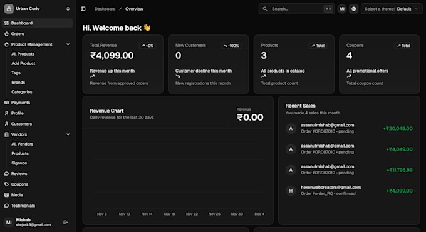Go to Orders page
Image resolution: width=426 pixels, height=232 pixels.
click(x=37, y=34)
